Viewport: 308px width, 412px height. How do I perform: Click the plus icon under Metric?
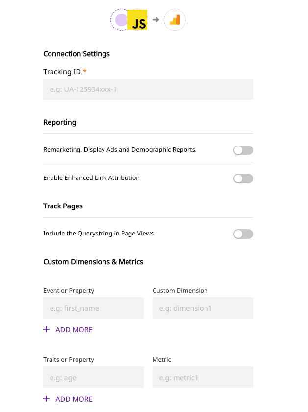coord(47,399)
